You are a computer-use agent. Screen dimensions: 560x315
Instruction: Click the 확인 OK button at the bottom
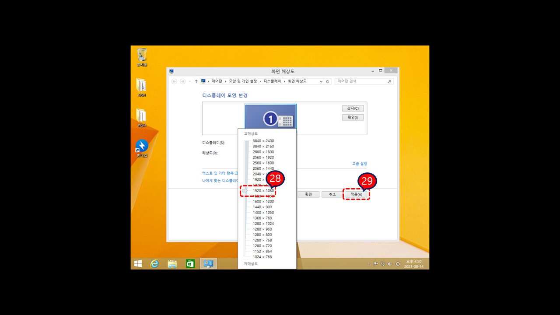point(308,194)
